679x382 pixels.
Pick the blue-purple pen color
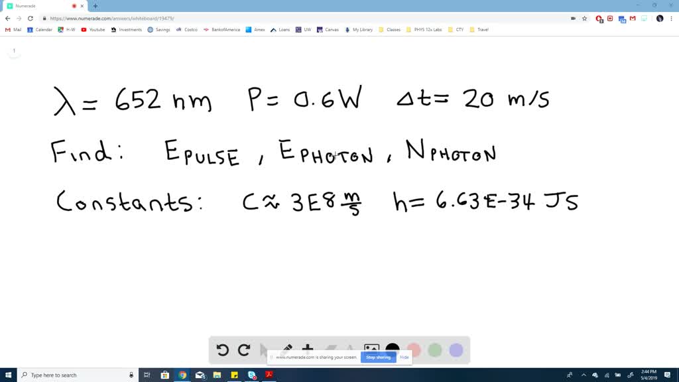[x=456, y=350]
